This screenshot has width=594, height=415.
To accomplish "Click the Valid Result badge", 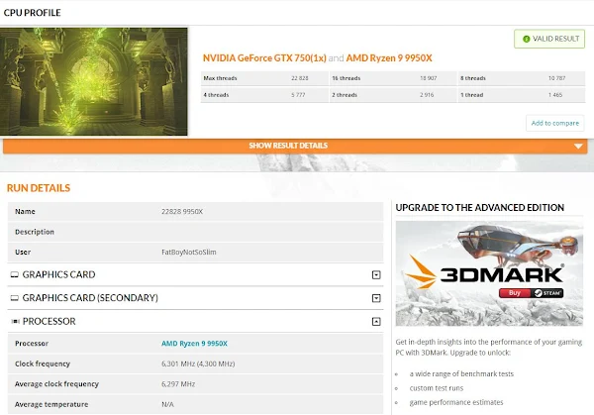I will pos(549,39).
